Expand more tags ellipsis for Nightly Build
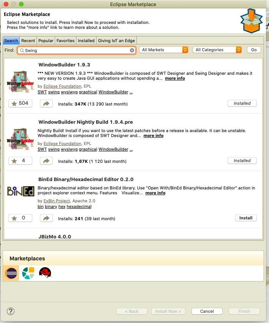This screenshot has height=323, width=269. pos(131,150)
